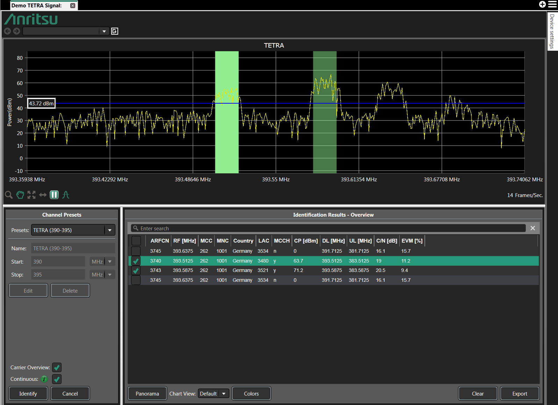Expand the navigation bar dropdown arrow
Screen dimensions: 558x405
pyautogui.click(x=104, y=32)
